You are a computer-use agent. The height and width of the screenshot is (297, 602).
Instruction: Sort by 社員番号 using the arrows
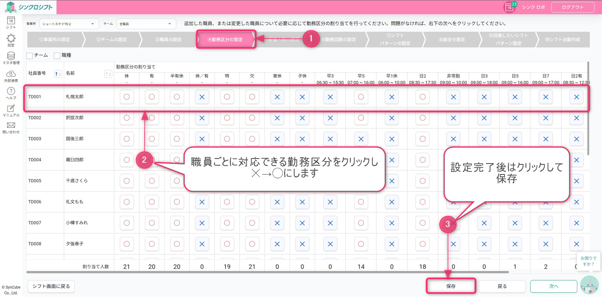tap(59, 74)
